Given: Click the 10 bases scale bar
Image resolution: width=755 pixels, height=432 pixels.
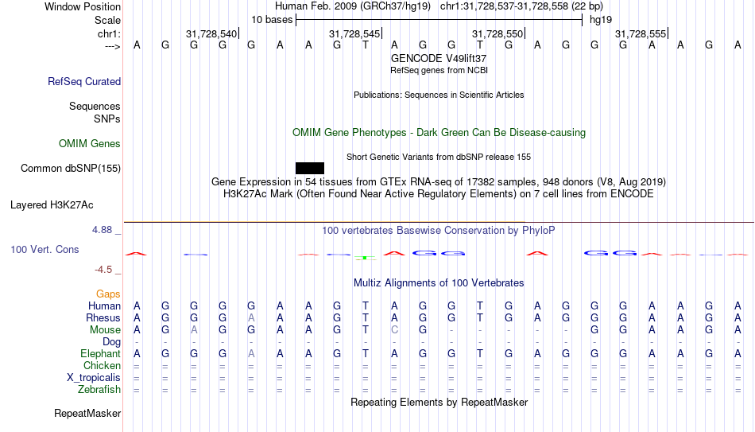Looking at the screenshot, I should 439,20.
